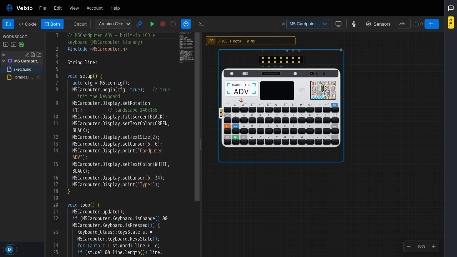Click the upload folder icon under WORKSPACE
The width and height of the screenshot is (457, 257).
tap(14, 44)
